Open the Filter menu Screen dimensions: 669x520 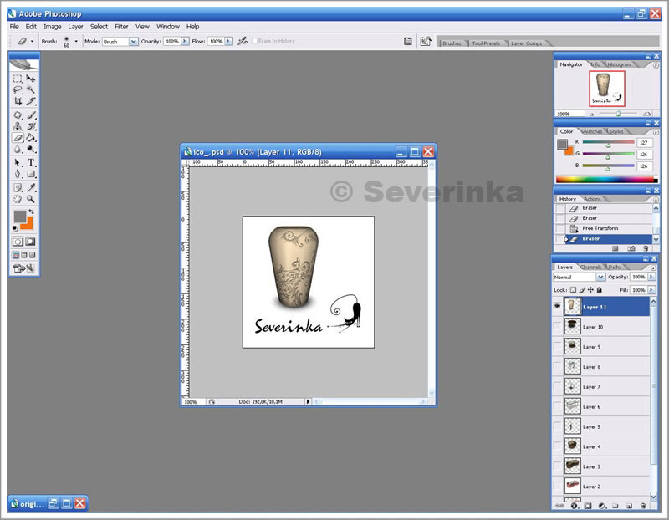coord(122,27)
